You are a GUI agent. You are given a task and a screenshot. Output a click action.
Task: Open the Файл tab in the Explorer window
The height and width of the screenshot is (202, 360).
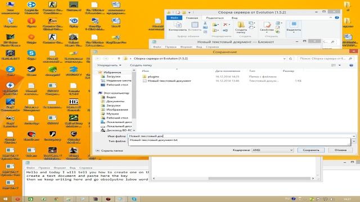[174, 18]
